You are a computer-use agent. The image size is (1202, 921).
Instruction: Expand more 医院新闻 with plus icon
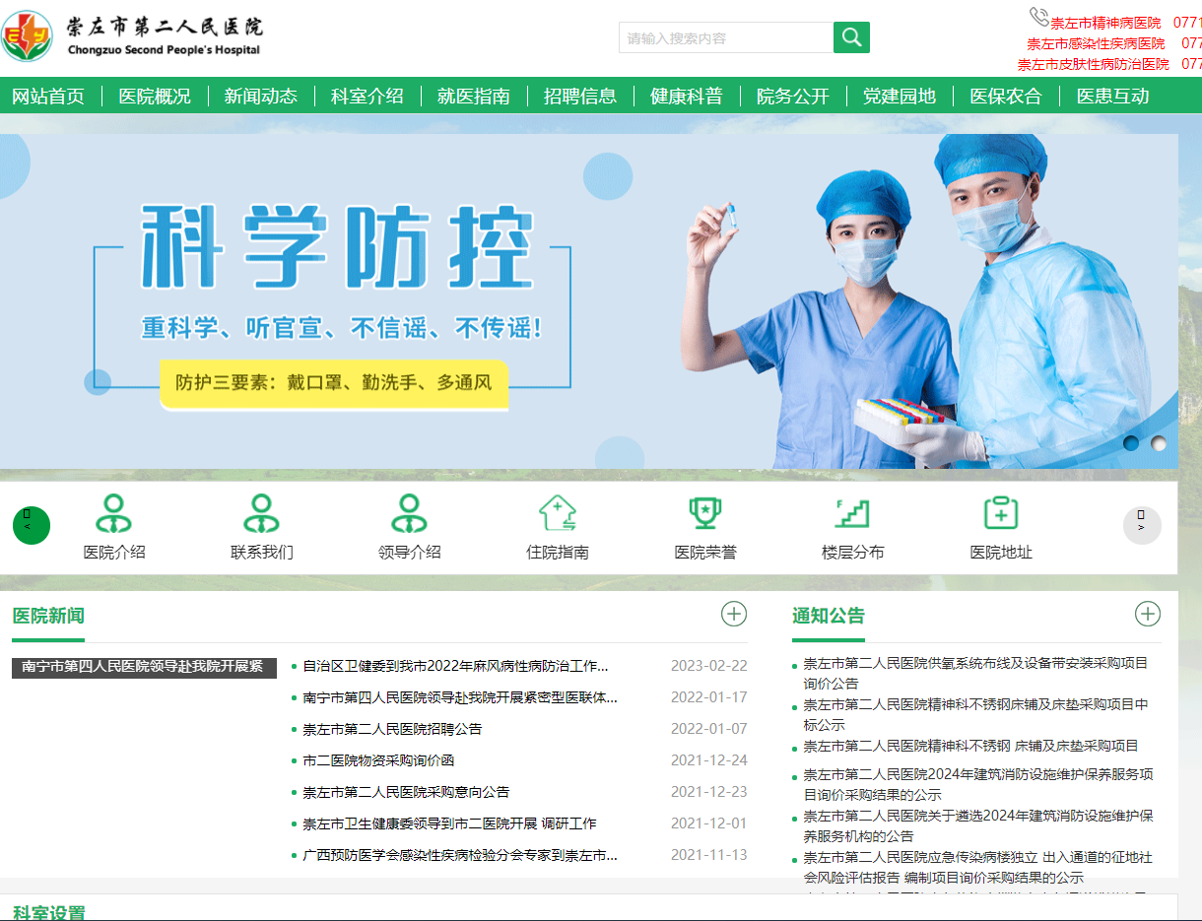(x=734, y=615)
